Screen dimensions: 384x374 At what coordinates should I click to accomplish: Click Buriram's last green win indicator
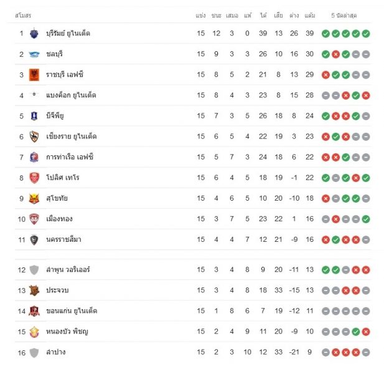[366, 34]
